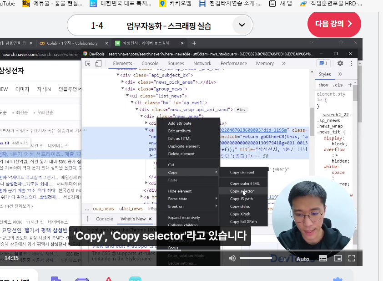
Task: Click the flex badge next to news_wrap div
Action: pos(241,110)
